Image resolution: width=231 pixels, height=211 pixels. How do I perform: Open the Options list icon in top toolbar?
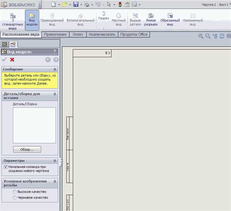134,4
